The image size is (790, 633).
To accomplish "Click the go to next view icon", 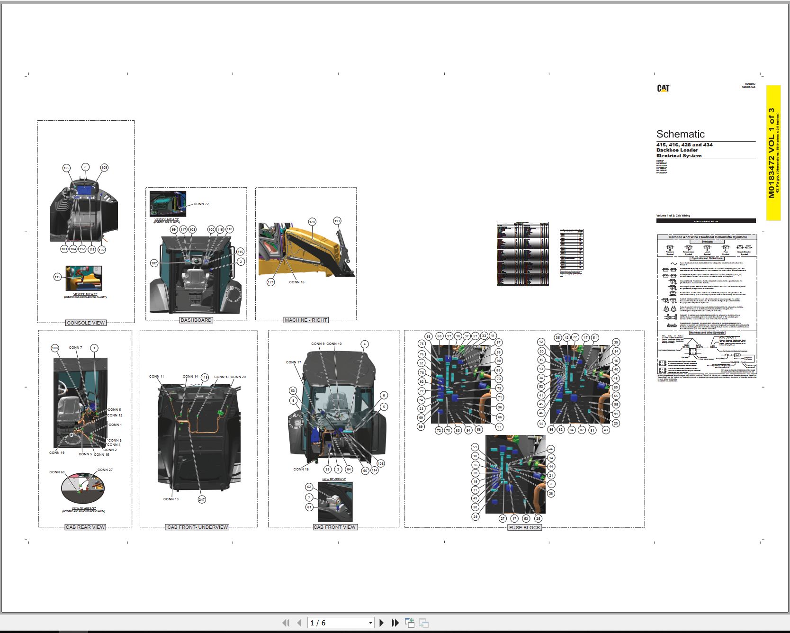I will pos(424,623).
